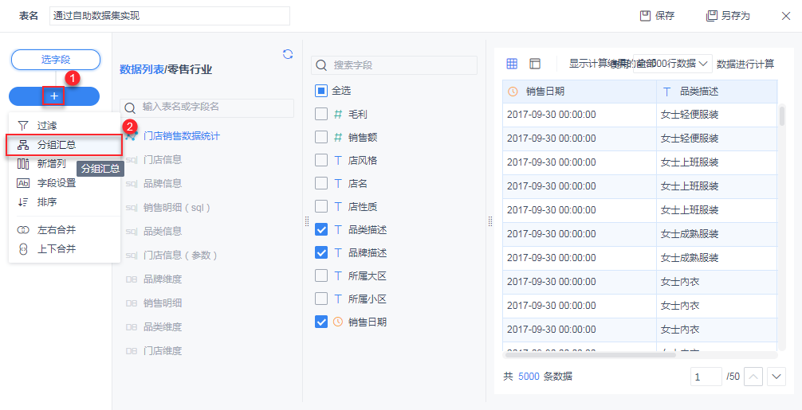This screenshot has height=410, width=802.
Task: Open the rows-of-data dropdown
Action: pyautogui.click(x=673, y=64)
